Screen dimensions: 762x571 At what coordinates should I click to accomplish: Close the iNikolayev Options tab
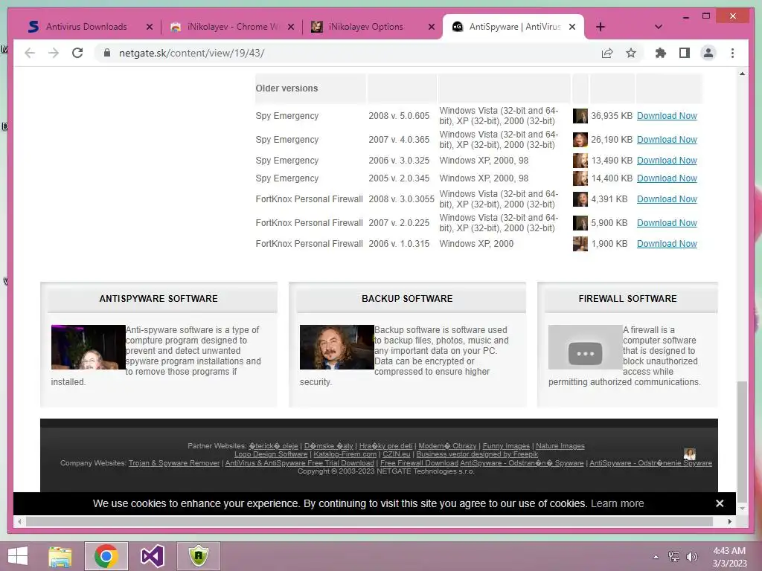coord(431,27)
